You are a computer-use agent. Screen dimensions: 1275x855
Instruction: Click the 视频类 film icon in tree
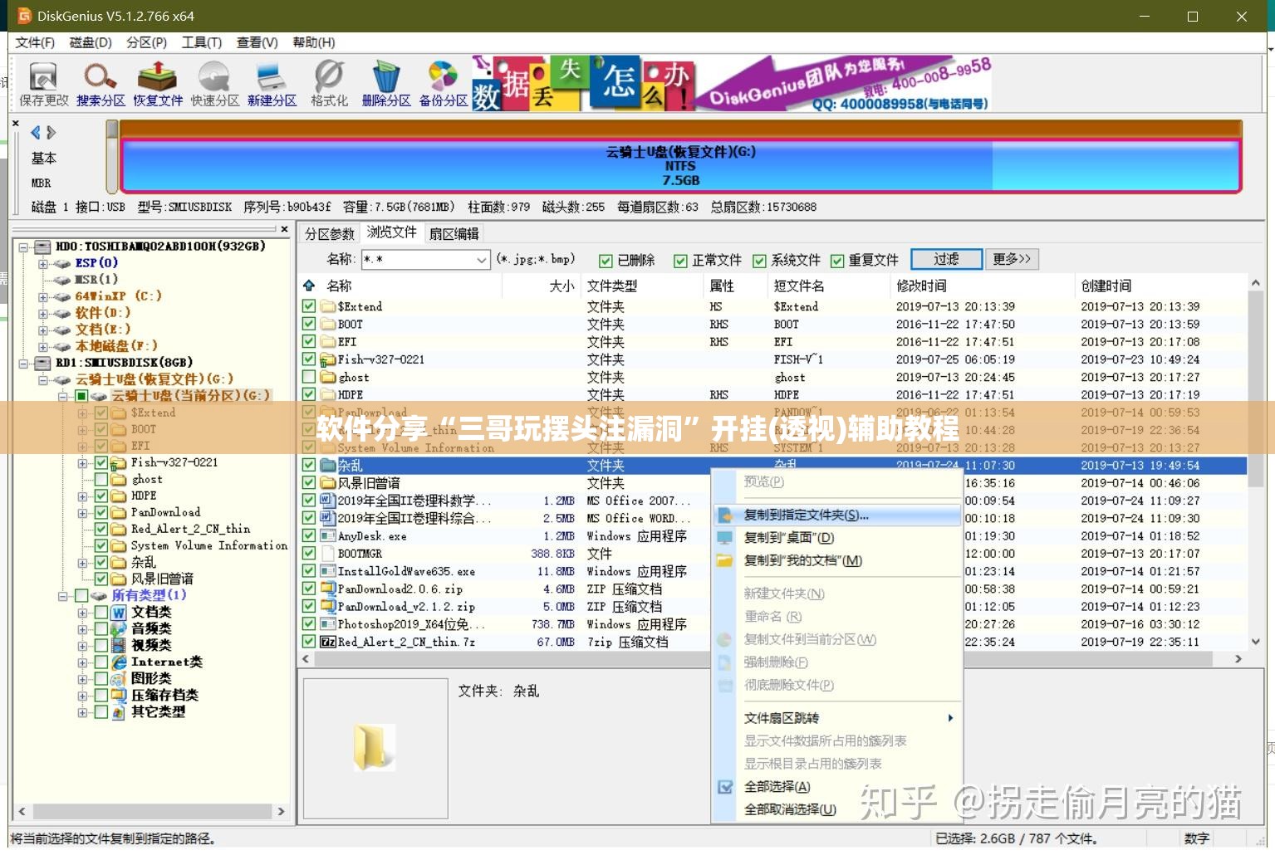pyautogui.click(x=119, y=646)
